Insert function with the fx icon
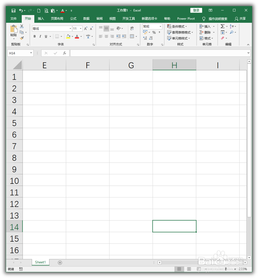Screen dimensions: 258x278 (64, 53)
